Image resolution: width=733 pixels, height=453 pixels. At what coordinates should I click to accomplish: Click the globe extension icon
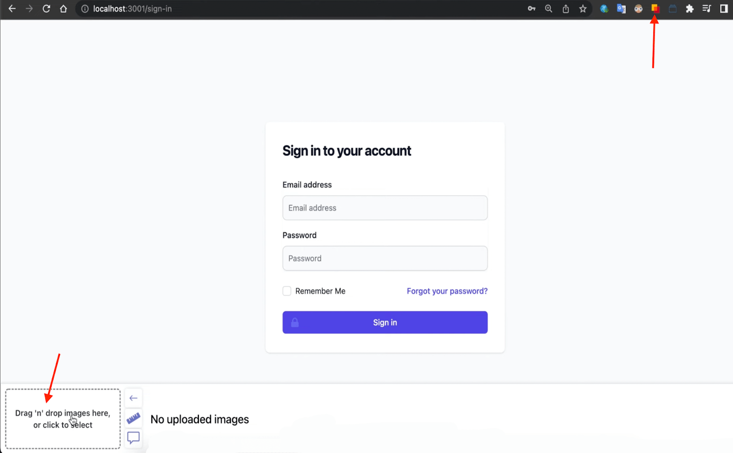click(x=604, y=9)
